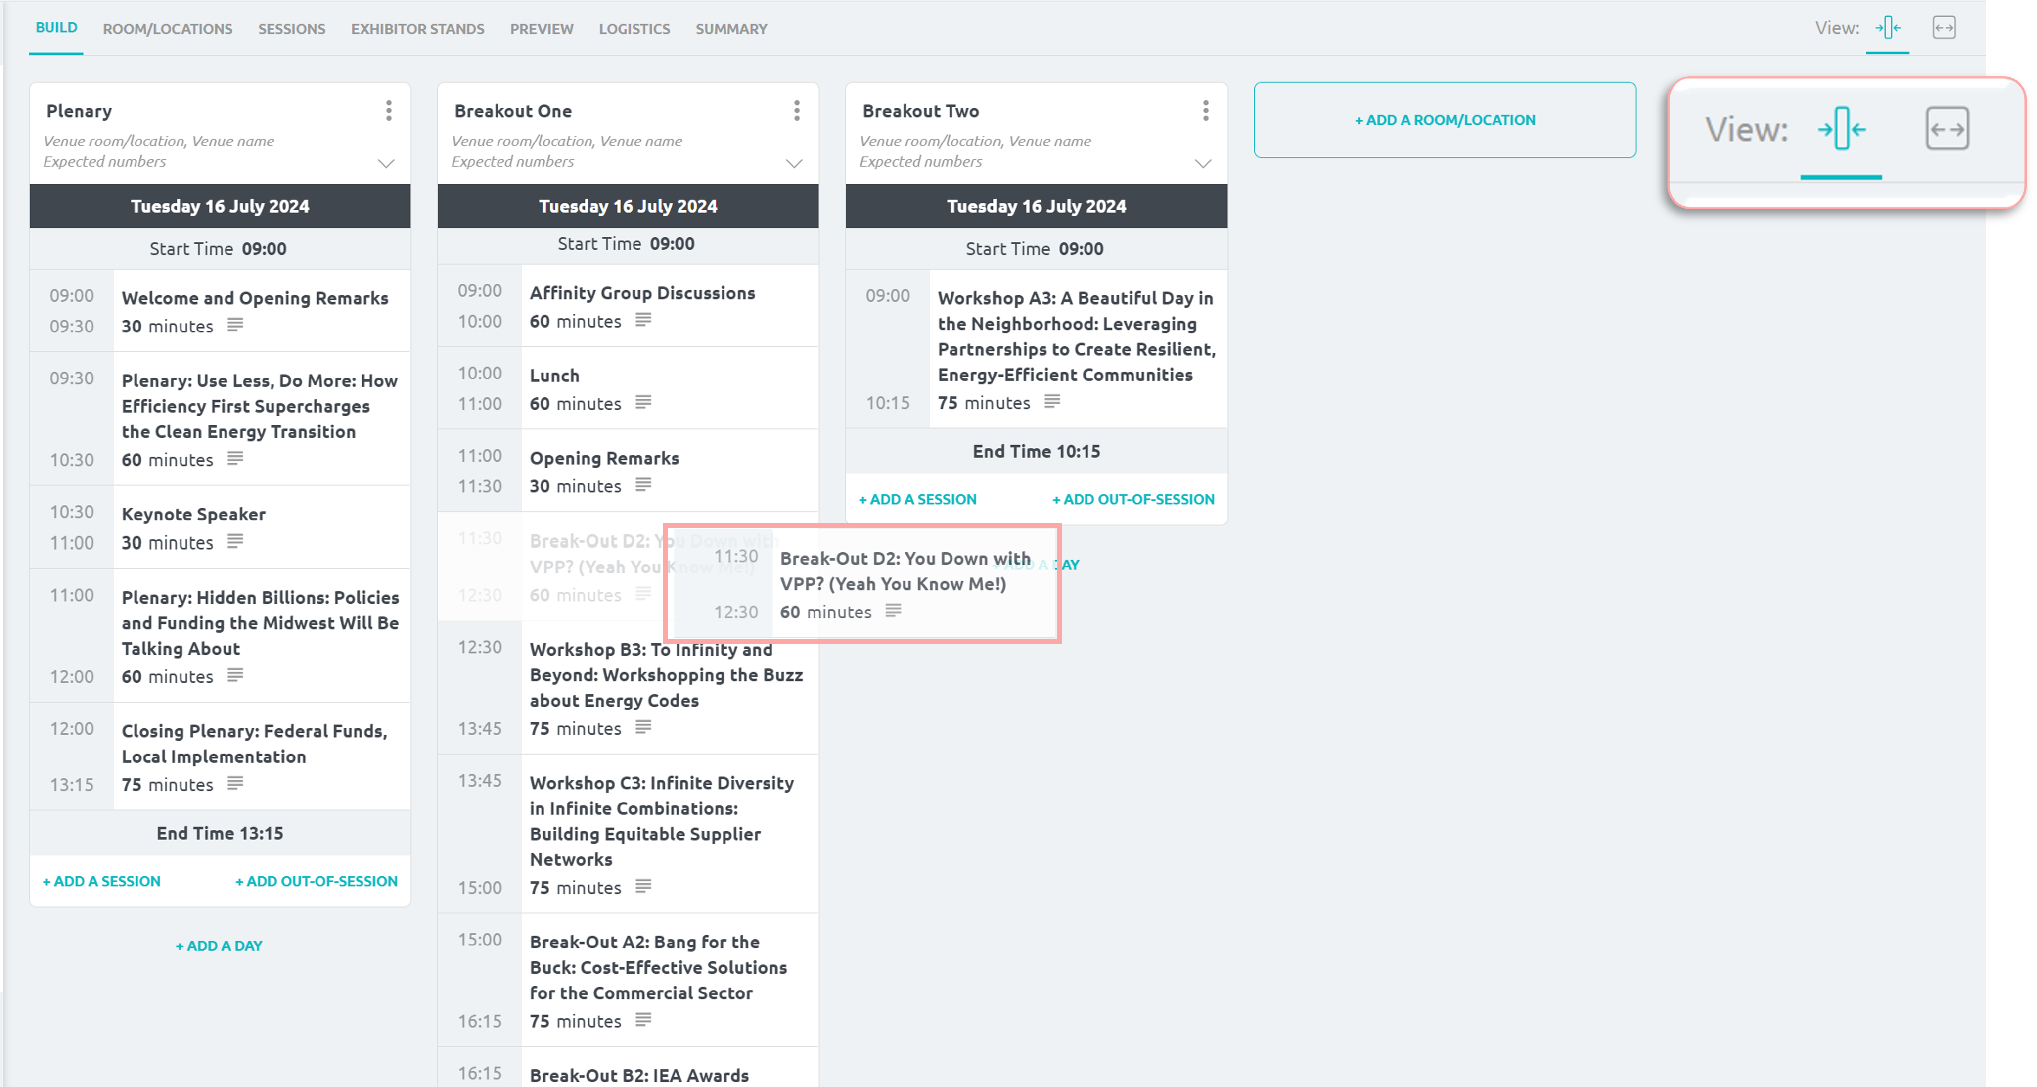Add out-of-session item to Breakout Two
The width and height of the screenshot is (2037, 1087).
coord(1133,499)
